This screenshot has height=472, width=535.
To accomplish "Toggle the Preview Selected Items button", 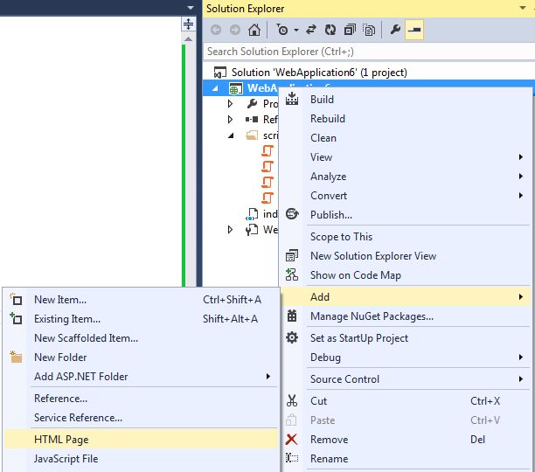I will click(x=414, y=30).
